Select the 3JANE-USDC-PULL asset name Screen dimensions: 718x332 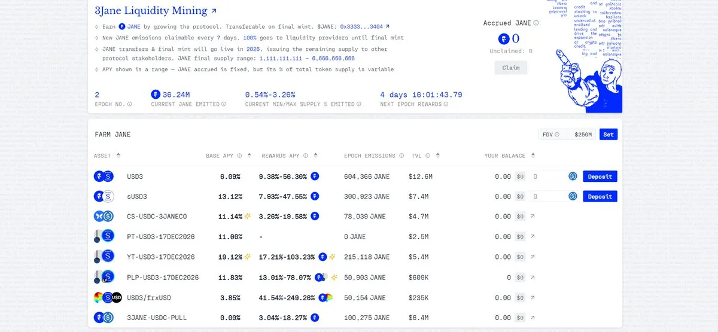[157, 318]
